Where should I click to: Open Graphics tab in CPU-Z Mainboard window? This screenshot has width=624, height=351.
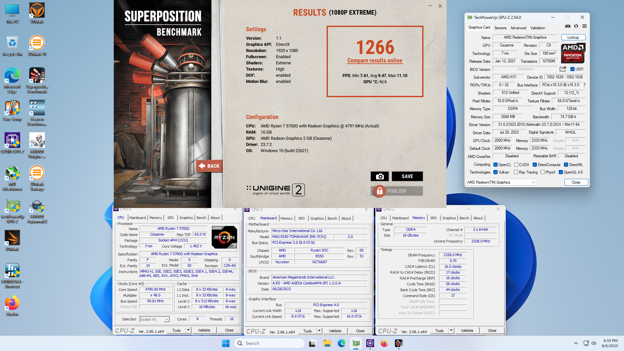[317, 218]
